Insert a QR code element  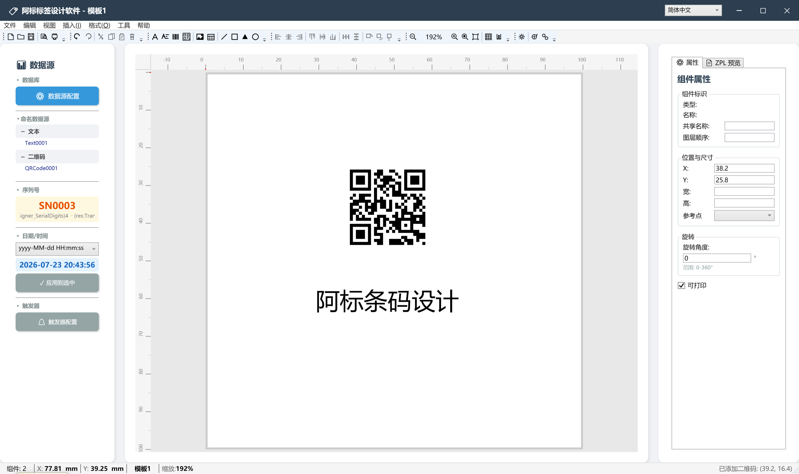point(186,37)
